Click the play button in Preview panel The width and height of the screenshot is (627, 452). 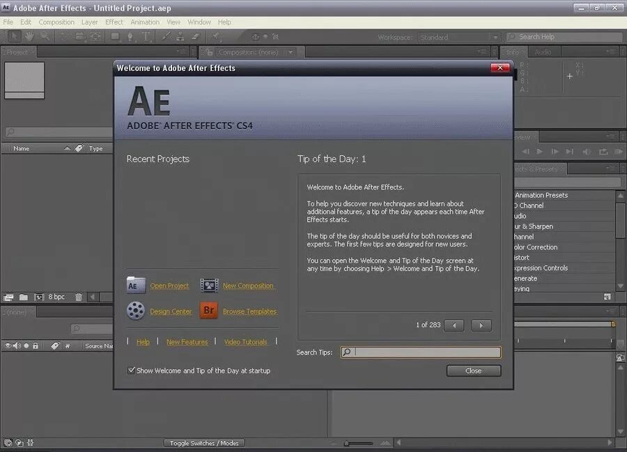pos(539,152)
